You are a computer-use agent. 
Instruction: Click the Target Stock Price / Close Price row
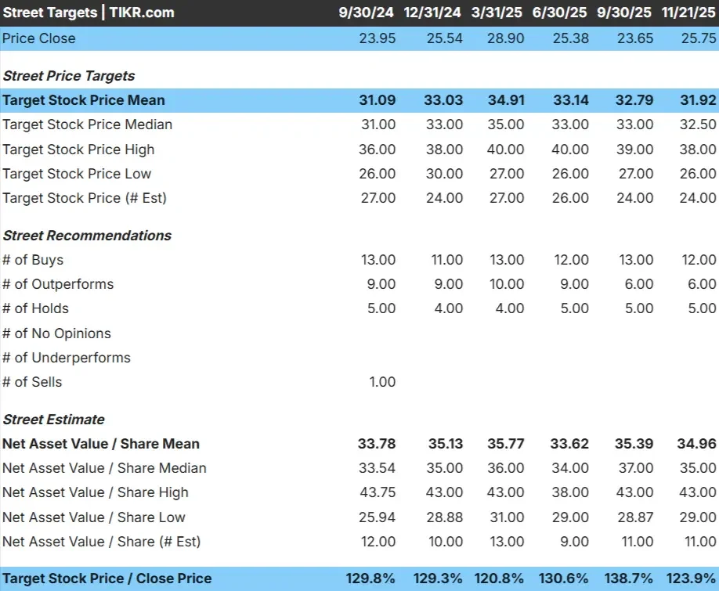point(109,578)
